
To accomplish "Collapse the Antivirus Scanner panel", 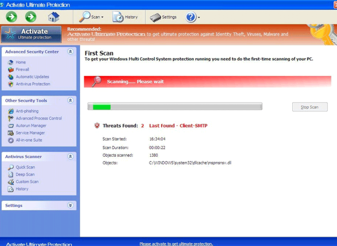I will pos(70,156).
